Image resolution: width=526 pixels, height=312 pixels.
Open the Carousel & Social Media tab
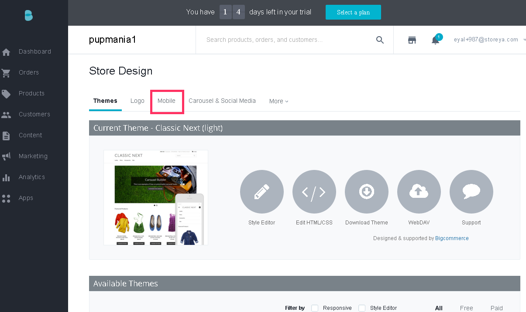point(222,101)
